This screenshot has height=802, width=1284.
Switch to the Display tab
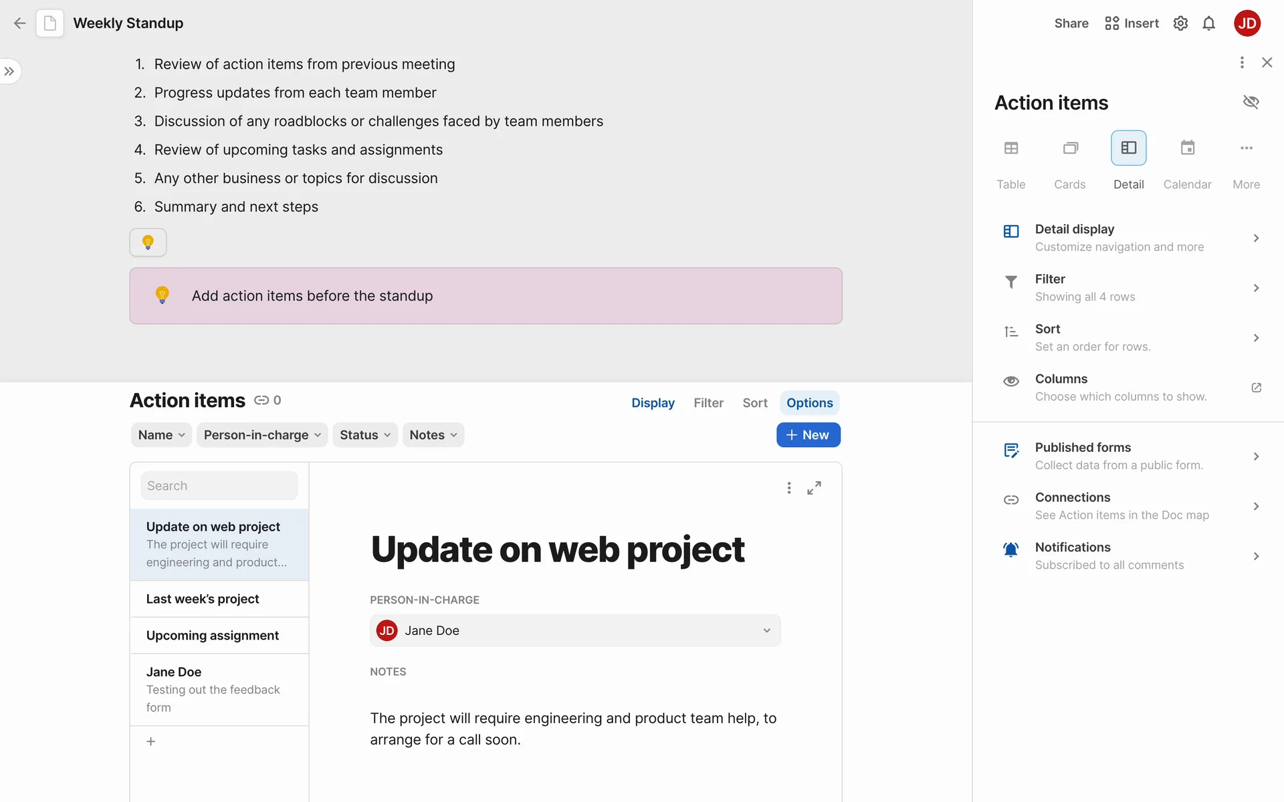click(653, 403)
